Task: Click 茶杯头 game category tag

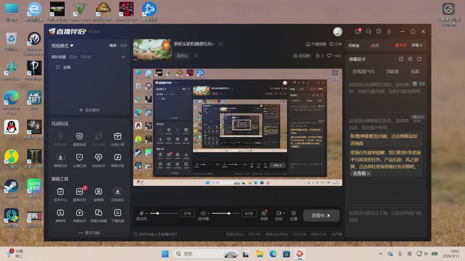Action: point(182,56)
